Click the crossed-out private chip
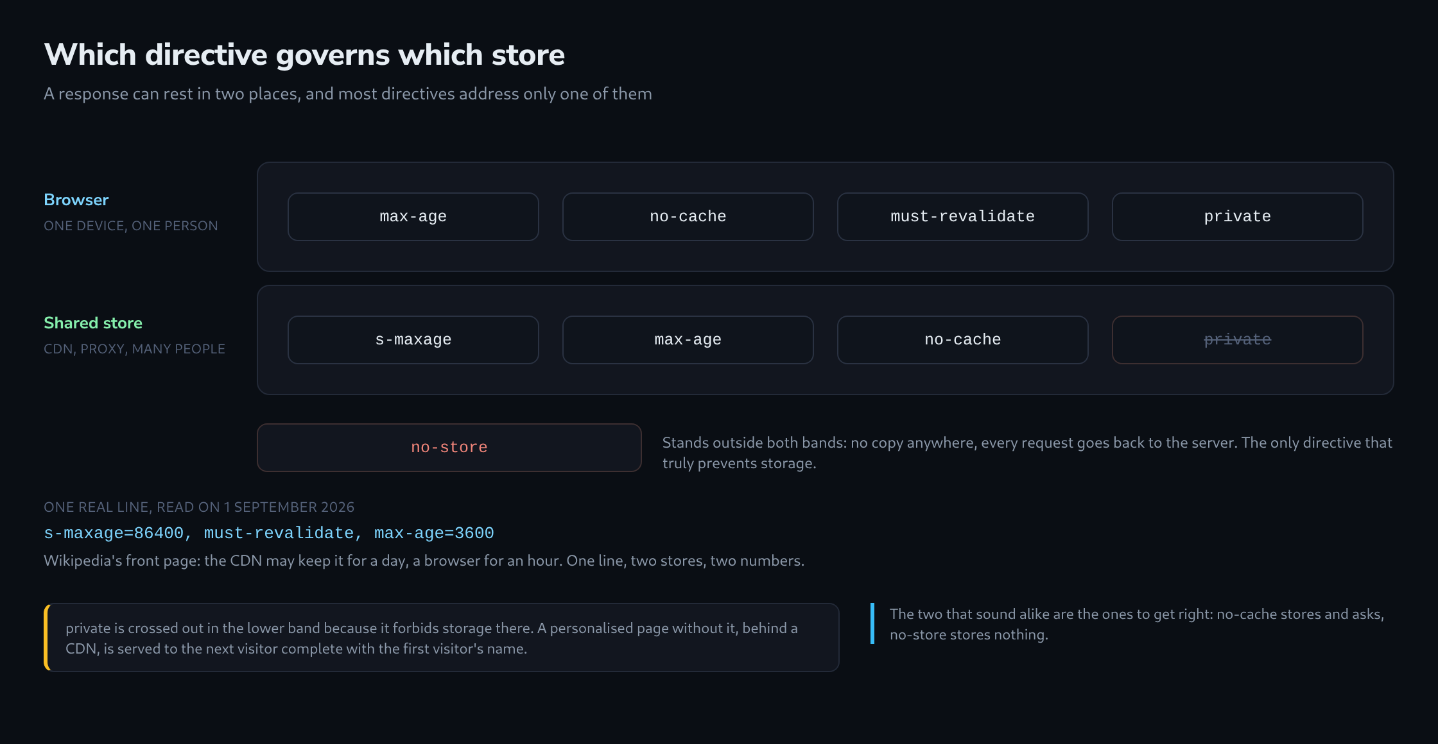Screen dimensions: 1438x744 coord(1237,340)
